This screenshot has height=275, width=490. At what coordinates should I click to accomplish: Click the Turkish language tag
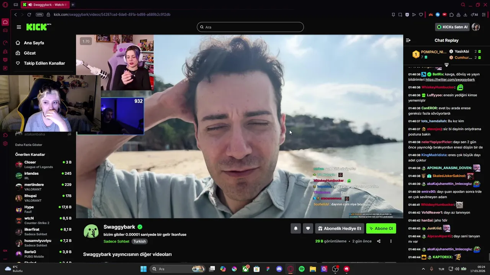pyautogui.click(x=139, y=241)
